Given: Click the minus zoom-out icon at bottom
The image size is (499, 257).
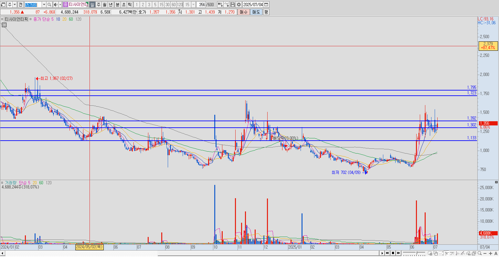Looking at the screenshot, I should pos(485,253).
